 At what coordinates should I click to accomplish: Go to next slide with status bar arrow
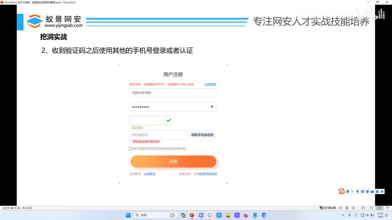[353, 208]
